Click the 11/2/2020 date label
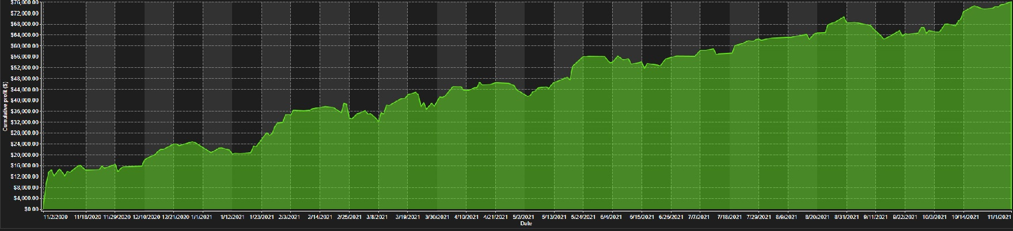 coord(56,218)
